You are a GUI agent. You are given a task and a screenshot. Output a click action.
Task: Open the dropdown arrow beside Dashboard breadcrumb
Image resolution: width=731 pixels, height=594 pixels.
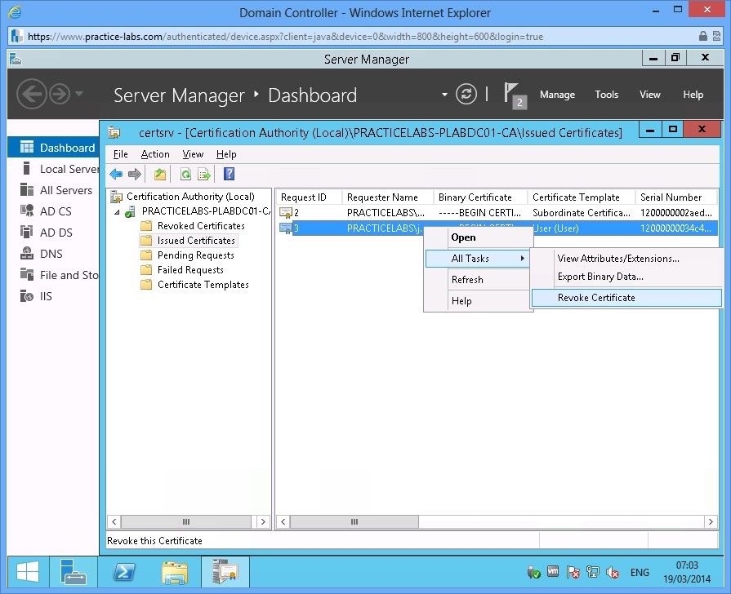444,95
